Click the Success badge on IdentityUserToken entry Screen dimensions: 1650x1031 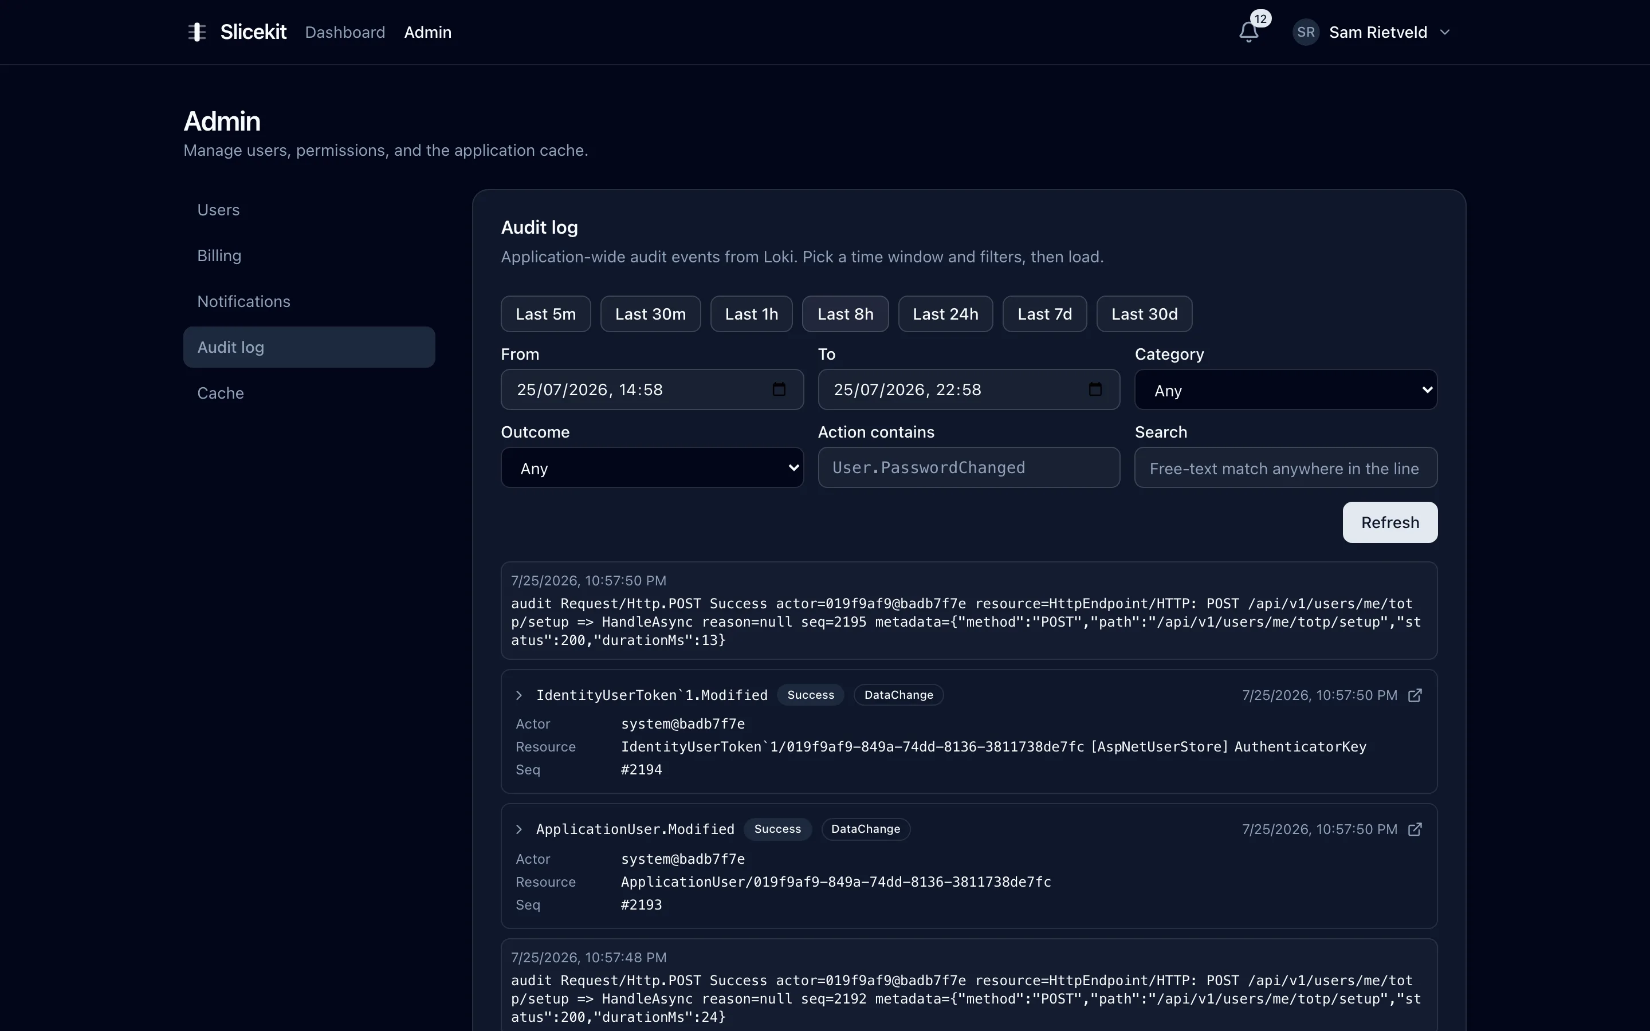(811, 695)
